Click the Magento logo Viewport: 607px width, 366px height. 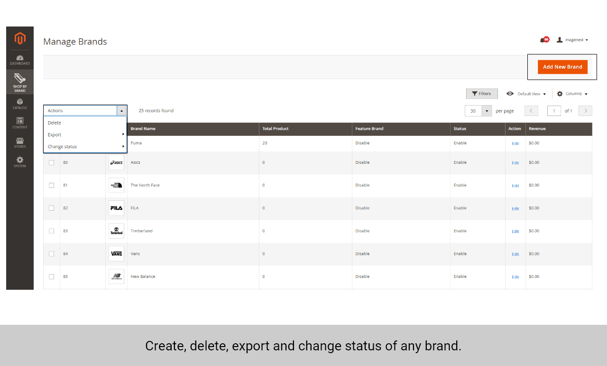(19, 38)
